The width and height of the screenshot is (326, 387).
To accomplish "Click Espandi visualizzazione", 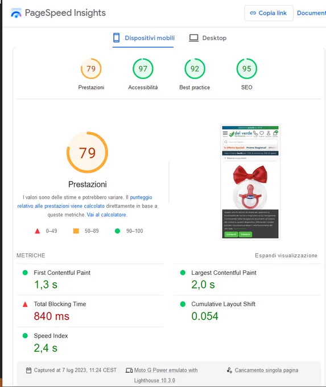I will click(x=286, y=256).
